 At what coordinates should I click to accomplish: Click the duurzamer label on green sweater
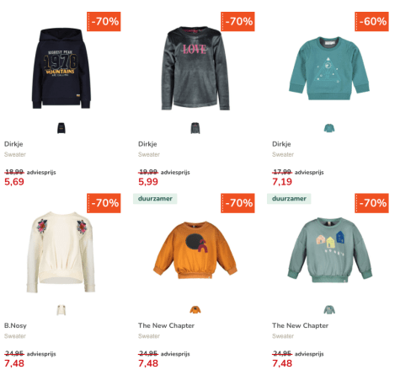[289, 199]
